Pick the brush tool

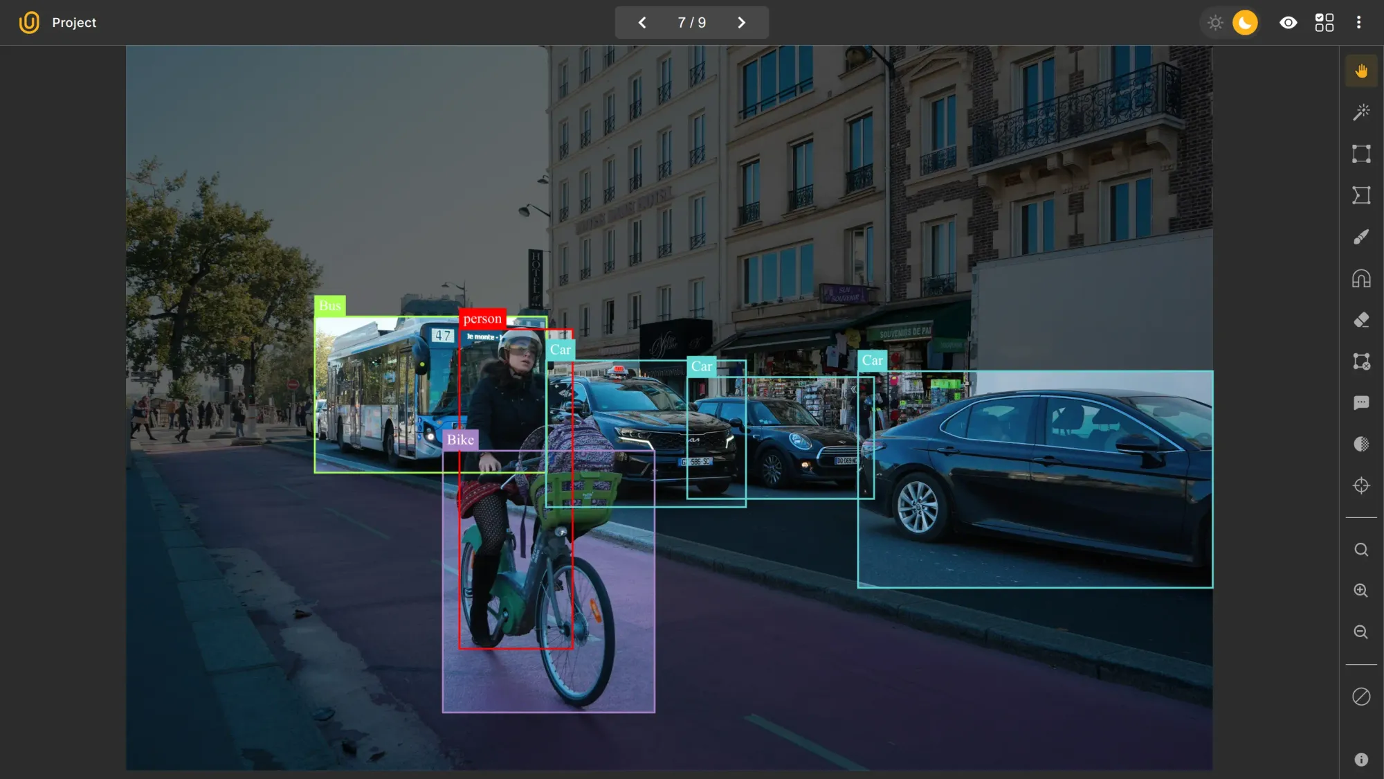pos(1360,237)
